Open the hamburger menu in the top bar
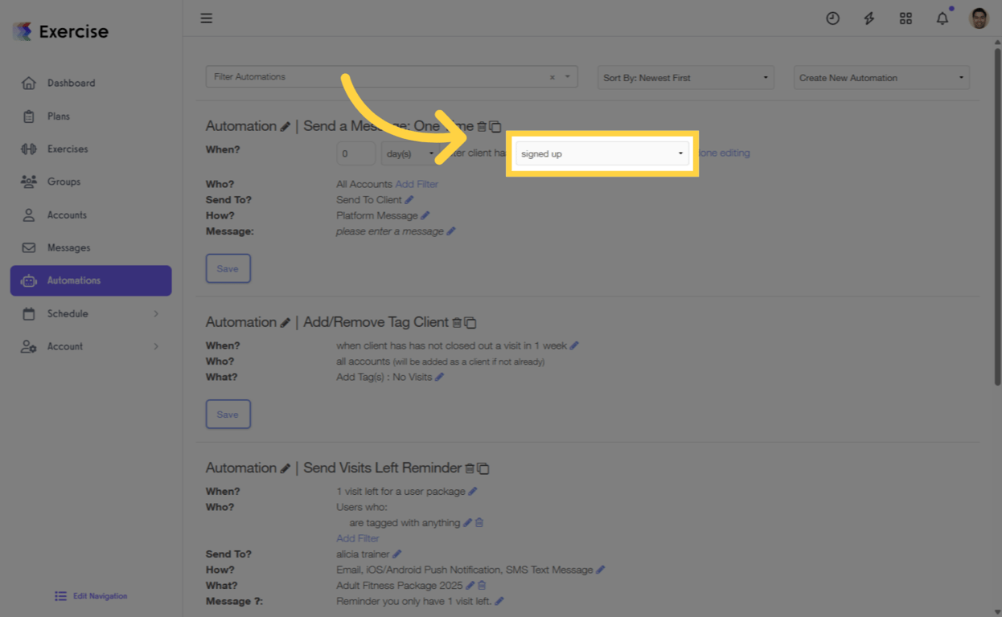Viewport: 1002px width, 617px height. [x=207, y=18]
